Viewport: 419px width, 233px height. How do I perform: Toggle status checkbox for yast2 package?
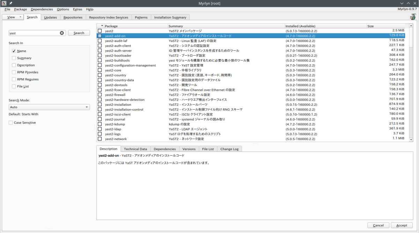point(100,31)
